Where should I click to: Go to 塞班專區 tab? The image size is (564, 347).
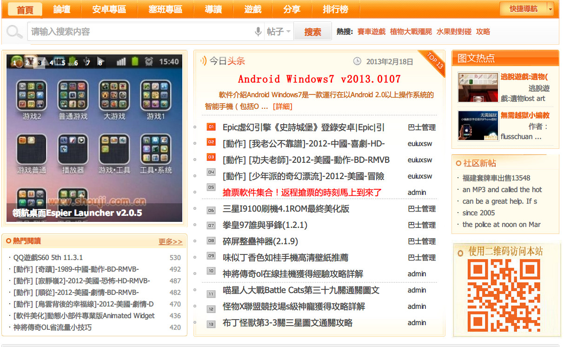tap(166, 9)
